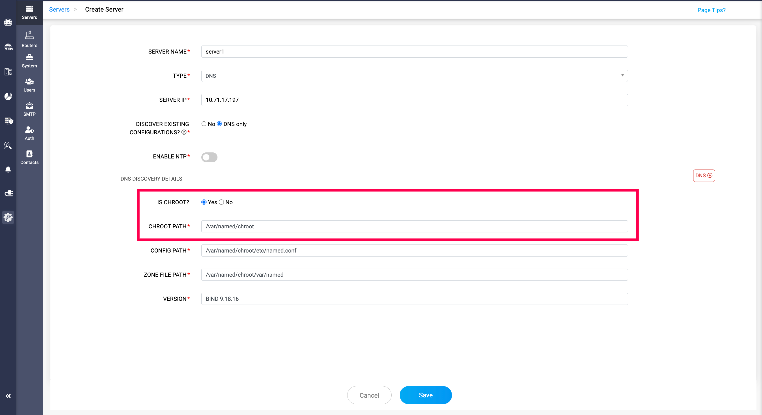This screenshot has height=415, width=762.
Task: Select 'No' for Discover Existing Configurations
Action: click(204, 124)
